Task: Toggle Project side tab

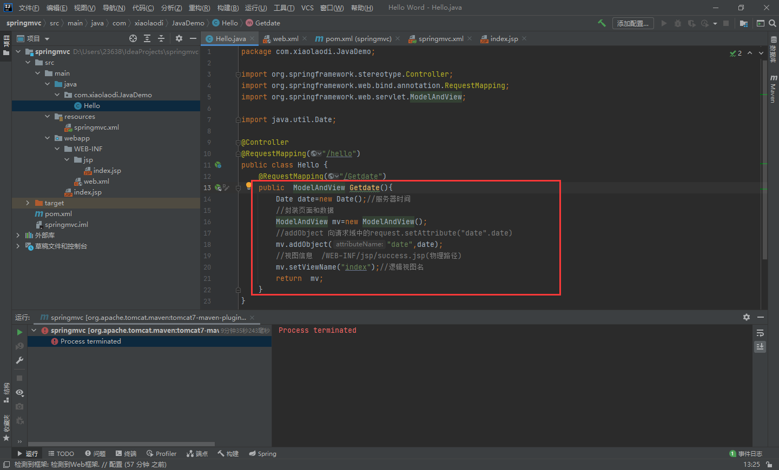Action: (x=6, y=46)
